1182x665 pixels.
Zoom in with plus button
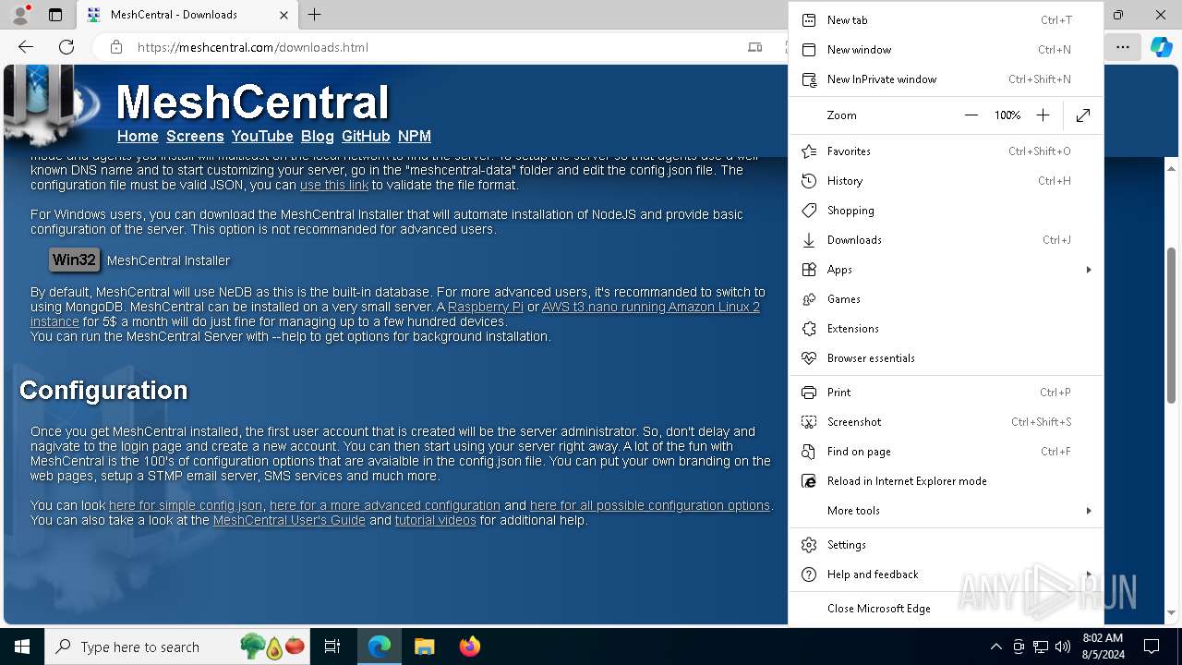click(1043, 115)
